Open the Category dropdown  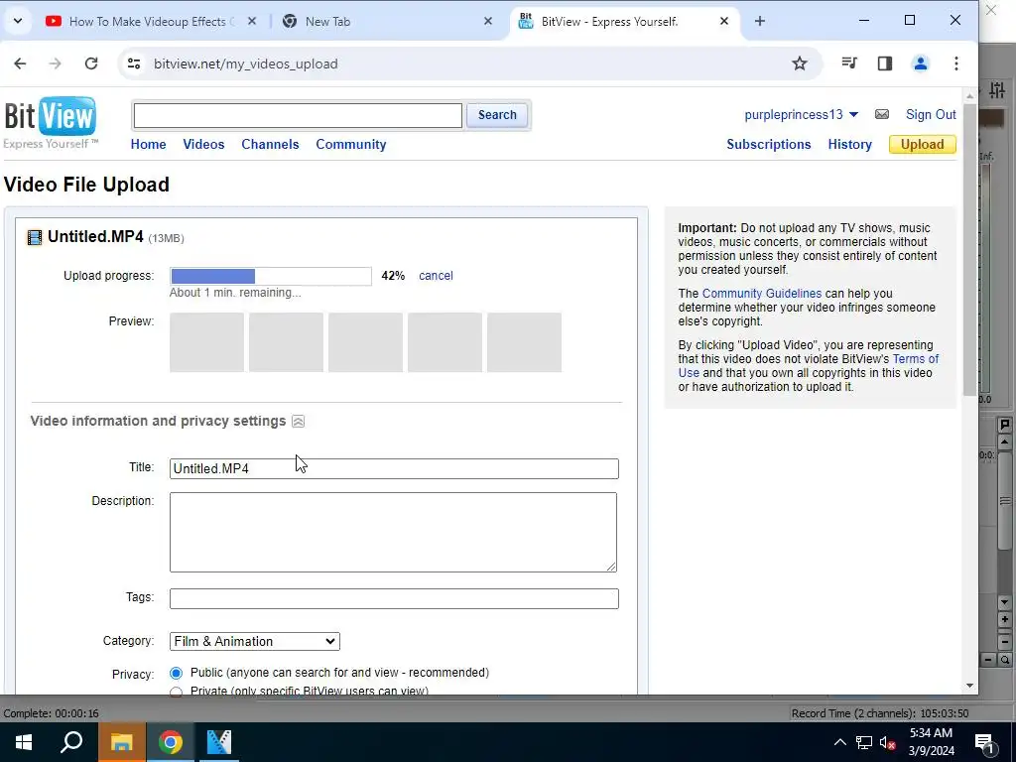pyautogui.click(x=255, y=642)
